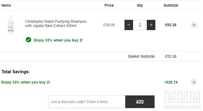The height and width of the screenshot is (111, 203).
Task: Click the Basket Subtotal label
Action: tap(142, 56)
